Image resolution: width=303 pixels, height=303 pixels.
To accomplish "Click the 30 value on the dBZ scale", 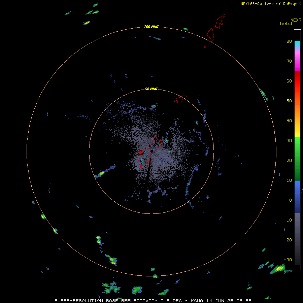I will (289, 141).
